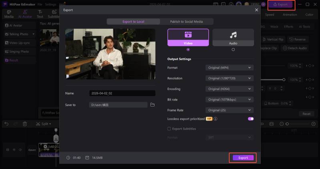
Task: Select Result in the left sidebar
Action: point(20,60)
